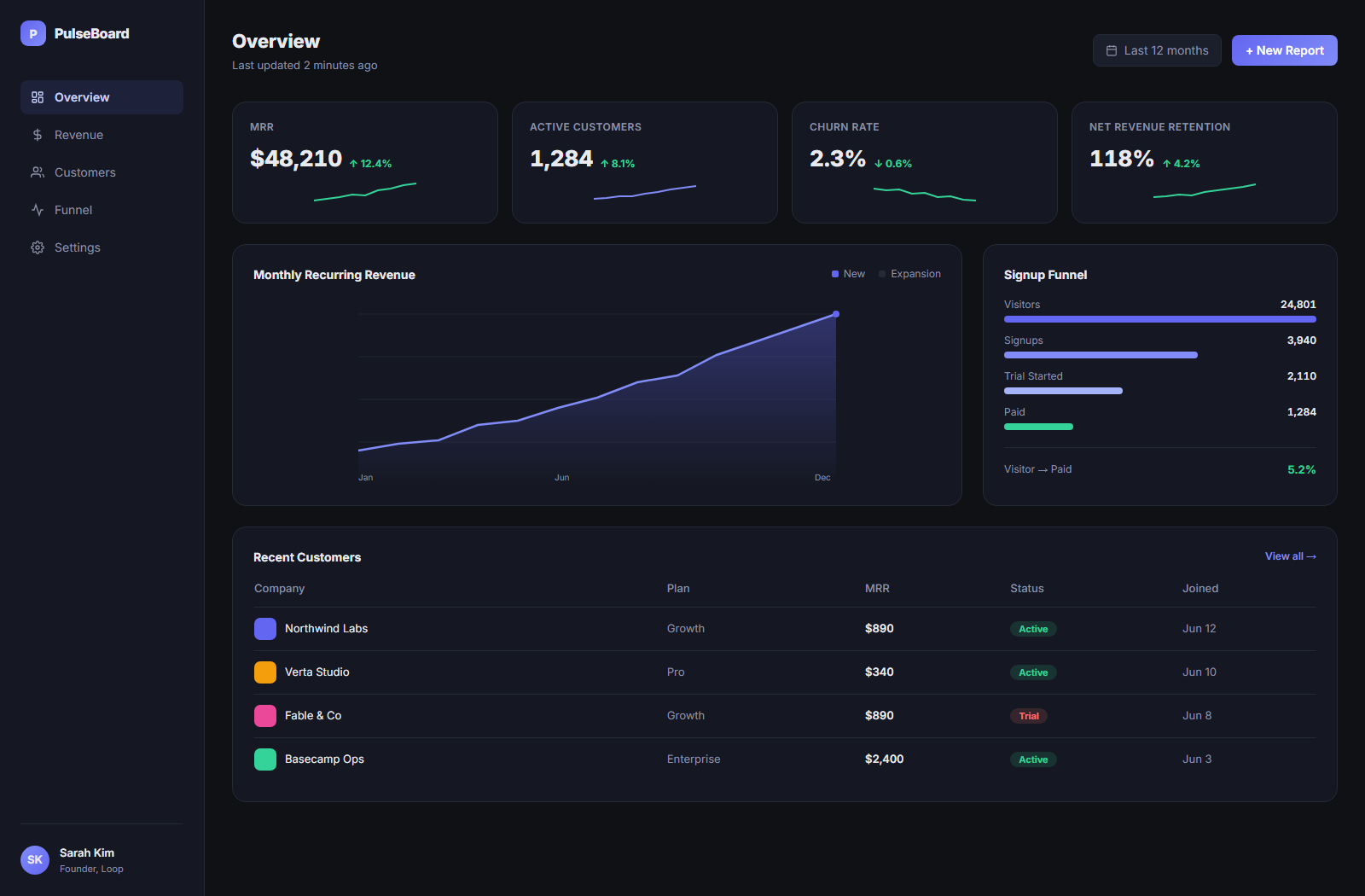Click the green Paid funnel bar

(1038, 427)
